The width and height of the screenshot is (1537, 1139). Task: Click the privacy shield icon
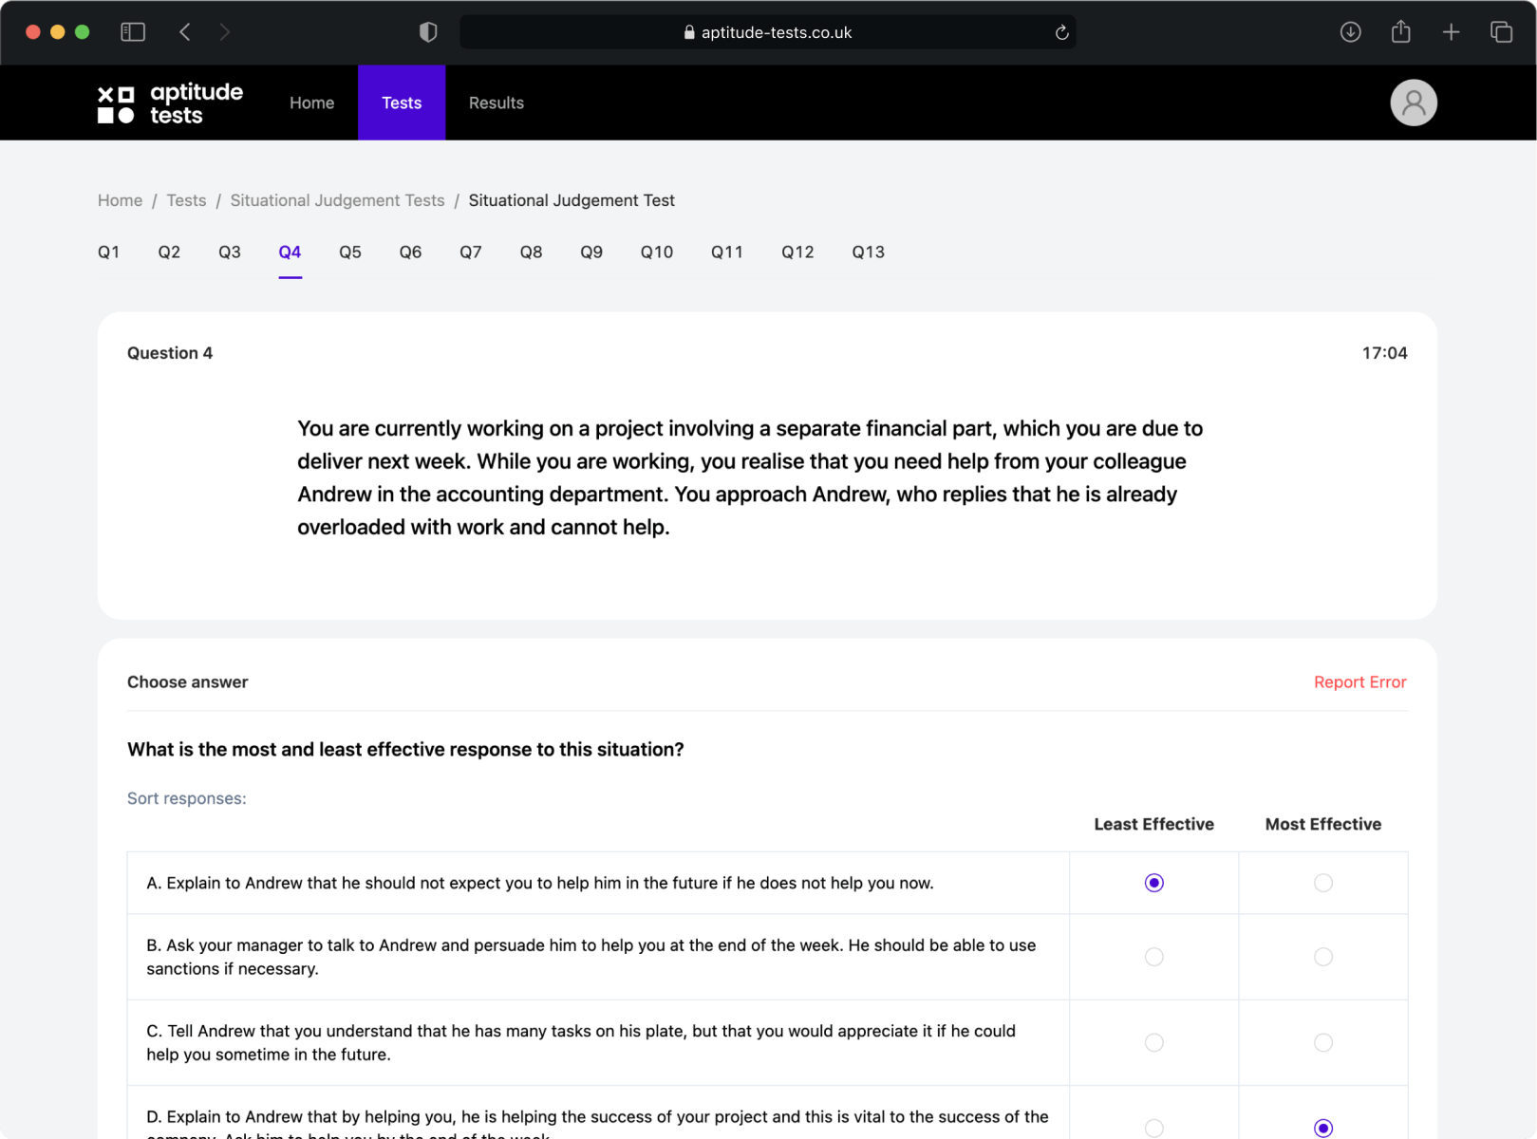[428, 32]
